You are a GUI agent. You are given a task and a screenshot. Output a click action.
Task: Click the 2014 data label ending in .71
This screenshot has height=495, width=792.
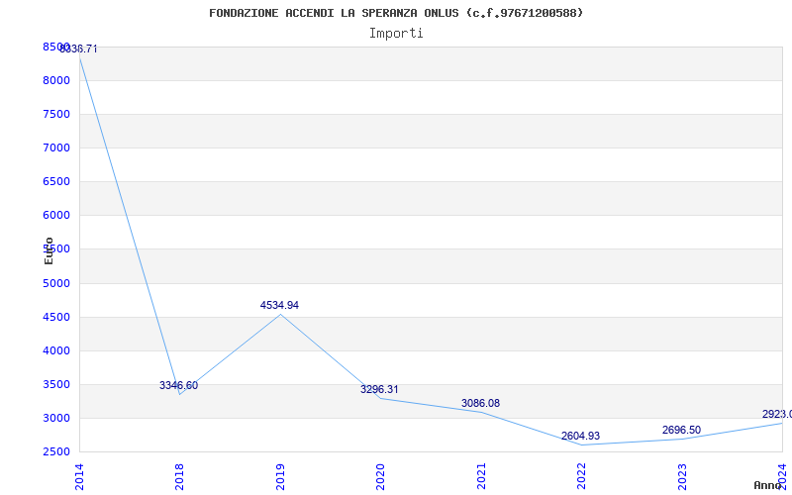coord(78,49)
